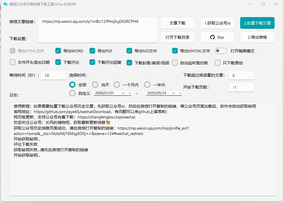Click the start date up arrow for 2000/01/01
Screen dimensions: 284x203
[123, 93]
